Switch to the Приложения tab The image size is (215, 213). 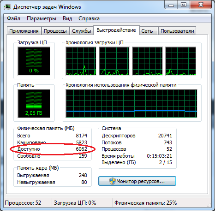click(24, 31)
